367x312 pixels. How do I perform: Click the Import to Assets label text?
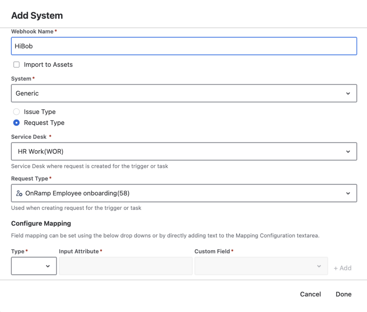coord(48,65)
